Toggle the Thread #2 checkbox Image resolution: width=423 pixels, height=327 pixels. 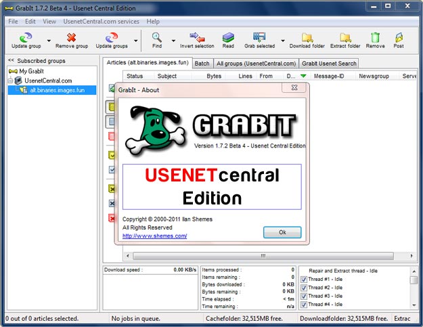[x=303, y=288]
